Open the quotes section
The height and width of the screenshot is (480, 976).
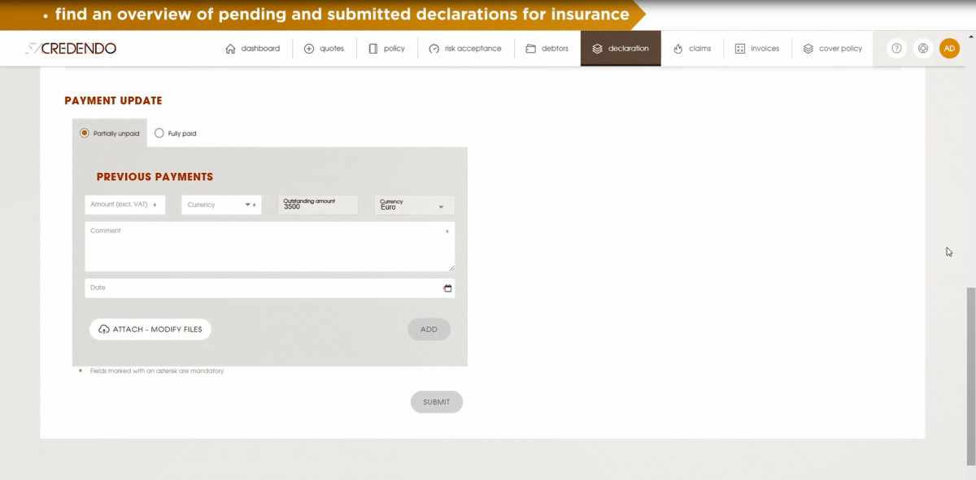click(x=324, y=49)
